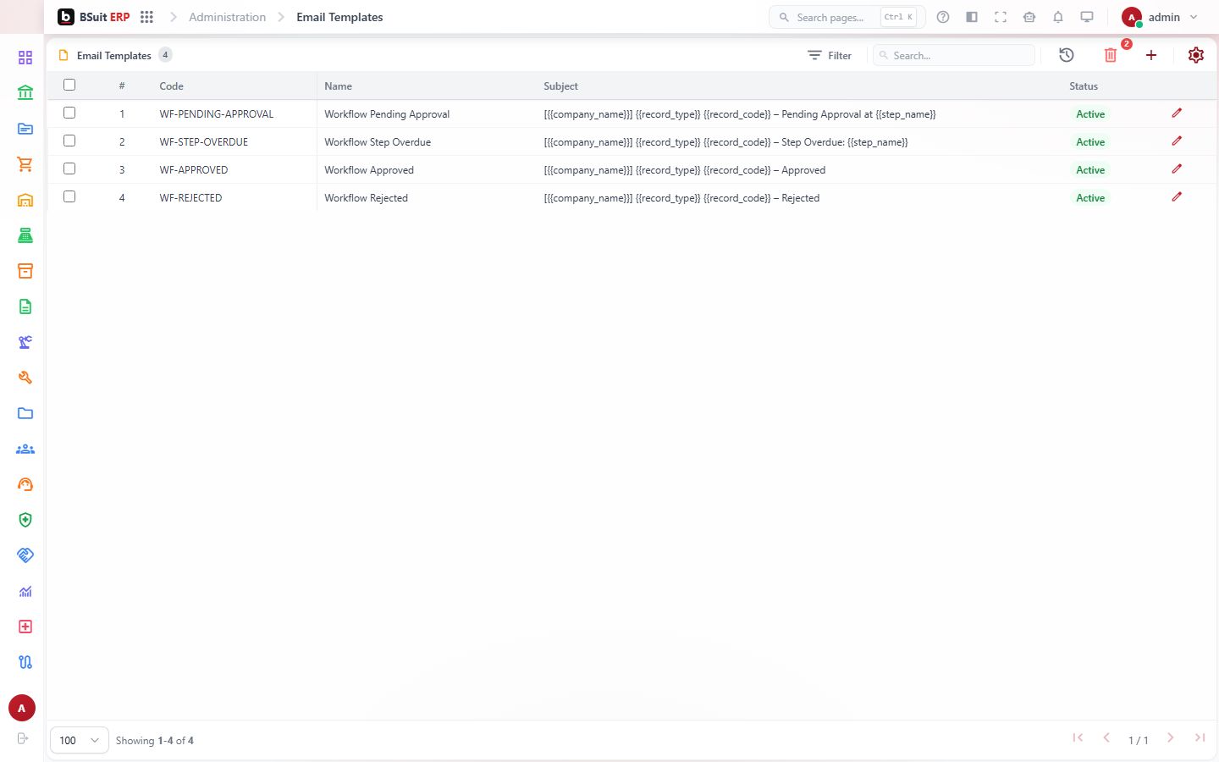This screenshot has height=762, width=1219.
Task: Open the apps grid menu next to BSuit ERP
Action: pyautogui.click(x=146, y=17)
